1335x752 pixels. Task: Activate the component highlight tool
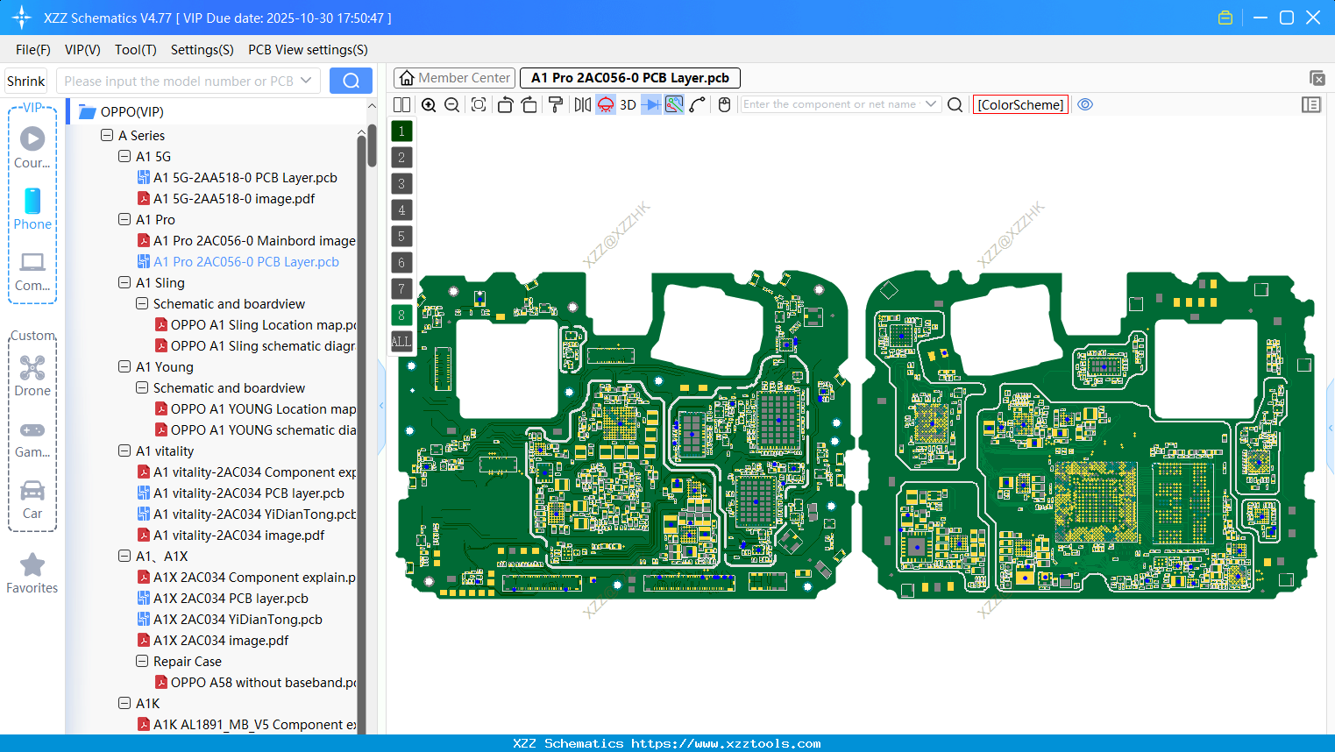click(x=605, y=104)
